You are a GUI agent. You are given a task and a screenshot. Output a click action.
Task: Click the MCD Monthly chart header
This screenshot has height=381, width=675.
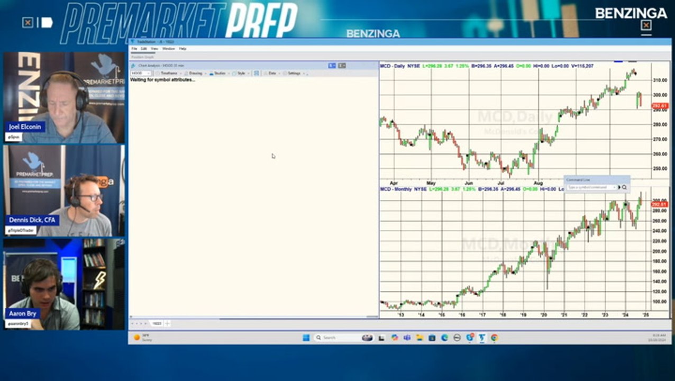tap(472, 188)
